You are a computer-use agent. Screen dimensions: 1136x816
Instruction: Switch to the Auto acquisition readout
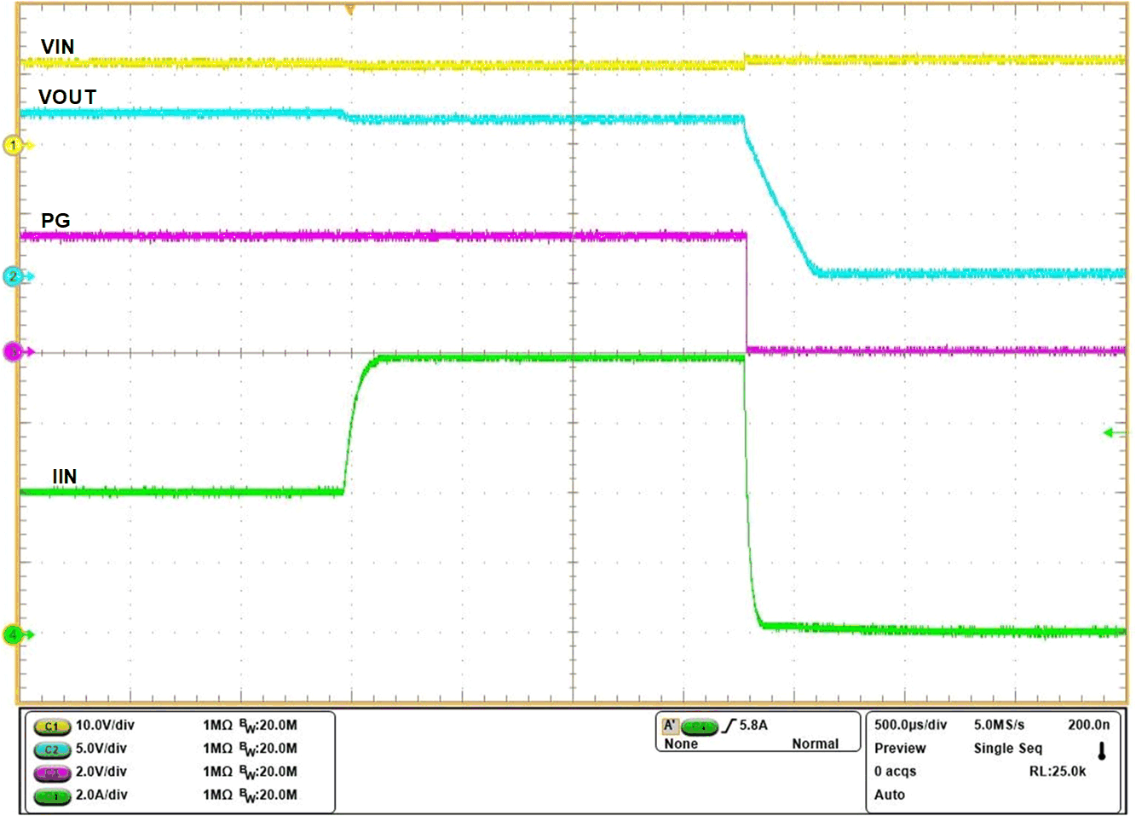click(x=888, y=795)
